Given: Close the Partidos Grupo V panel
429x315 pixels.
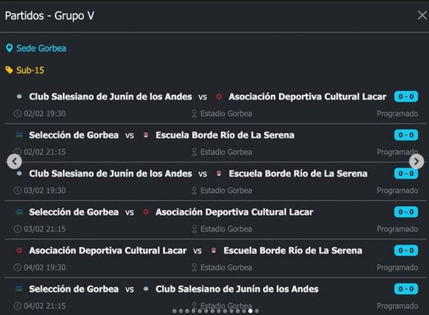Looking at the screenshot, I should 422,15.
